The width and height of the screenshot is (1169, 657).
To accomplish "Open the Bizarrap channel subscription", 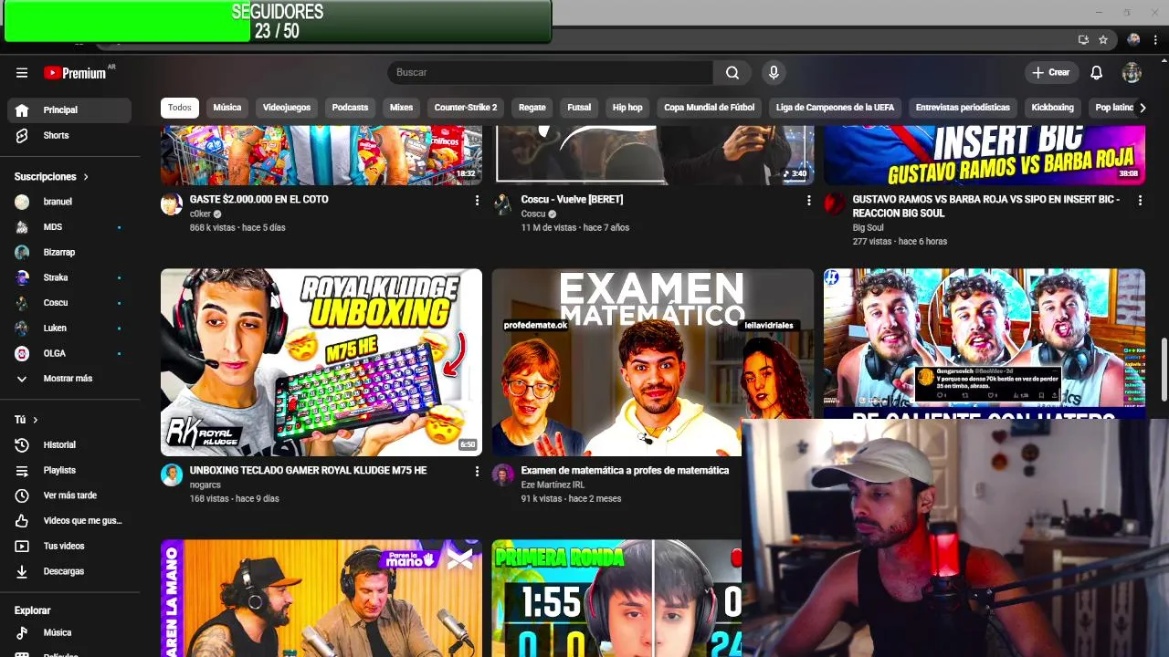I will 69,252.
